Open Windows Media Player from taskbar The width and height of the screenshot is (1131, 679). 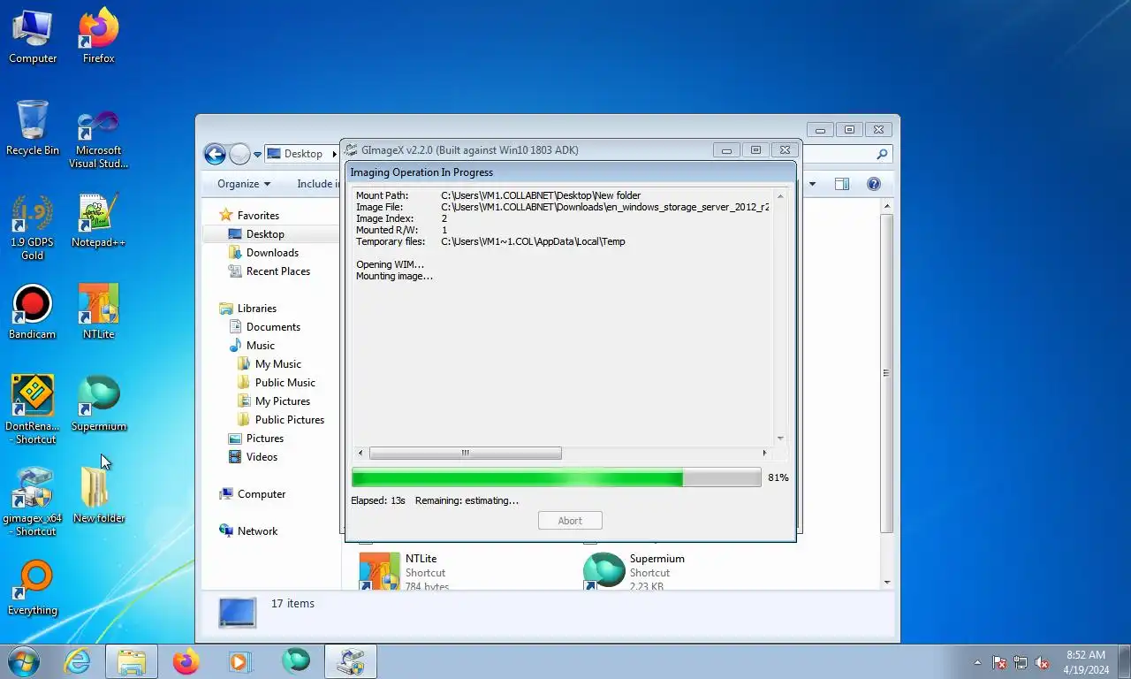240,661
